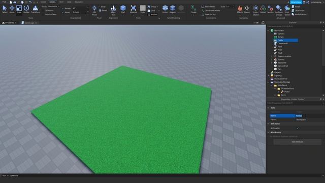325x183 pixels.
Task: Click the Lock icon in Parts
Action: coord(151,11)
